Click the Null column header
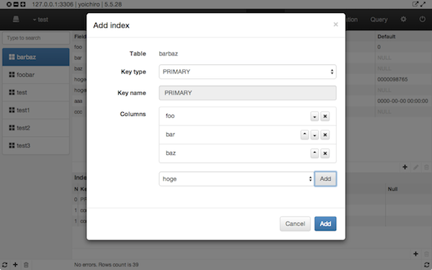The image size is (432, 270). click(x=392, y=189)
